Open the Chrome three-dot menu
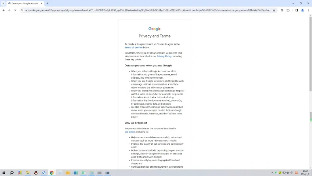 click(x=308, y=10)
